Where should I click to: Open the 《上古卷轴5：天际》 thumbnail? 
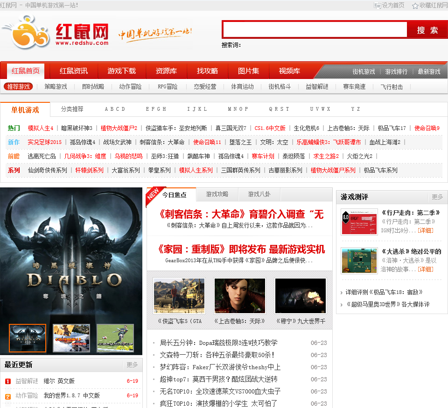(x=240, y=295)
